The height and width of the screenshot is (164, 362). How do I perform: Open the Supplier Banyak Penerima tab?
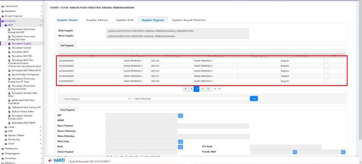189,20
